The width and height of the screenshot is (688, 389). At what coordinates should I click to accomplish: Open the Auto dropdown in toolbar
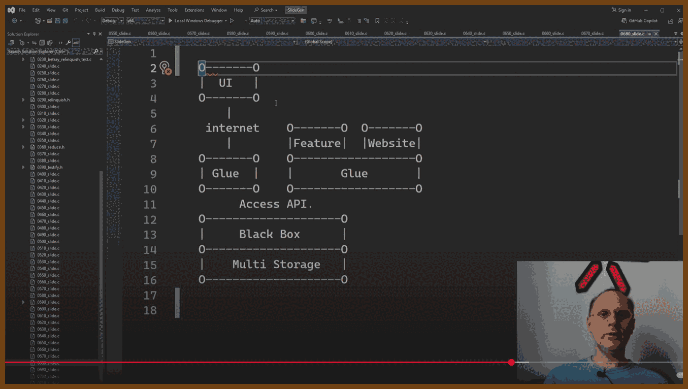(x=272, y=21)
